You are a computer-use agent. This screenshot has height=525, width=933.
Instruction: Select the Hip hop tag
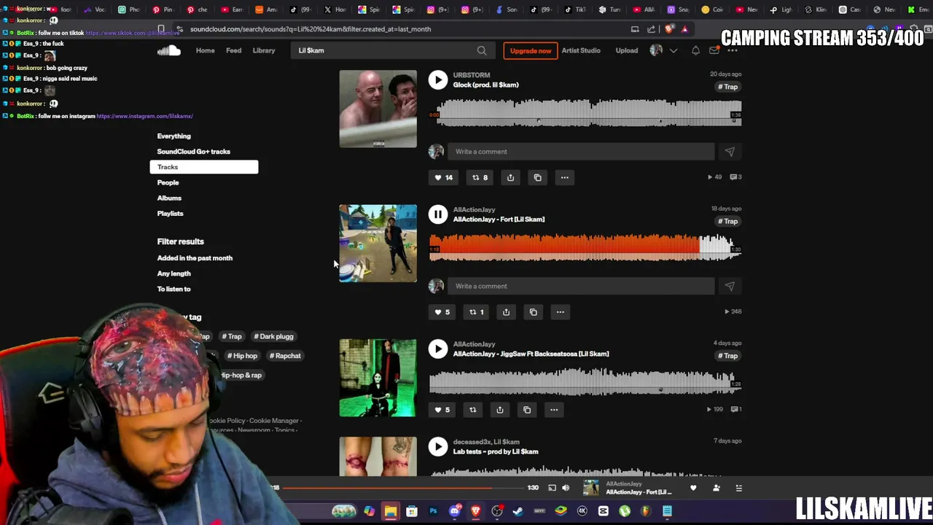click(242, 356)
